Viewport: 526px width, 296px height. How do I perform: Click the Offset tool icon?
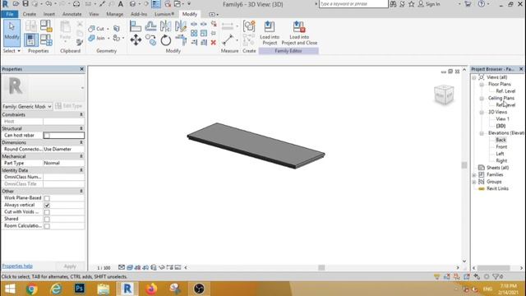coord(151,26)
